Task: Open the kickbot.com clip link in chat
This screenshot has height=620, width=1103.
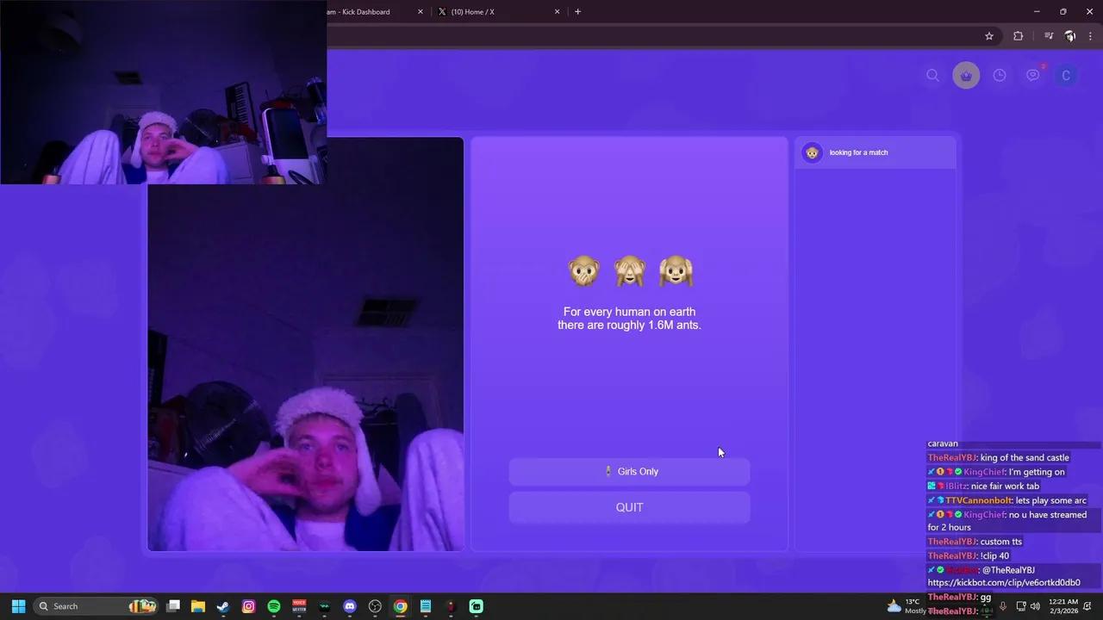Action: click(x=1004, y=583)
